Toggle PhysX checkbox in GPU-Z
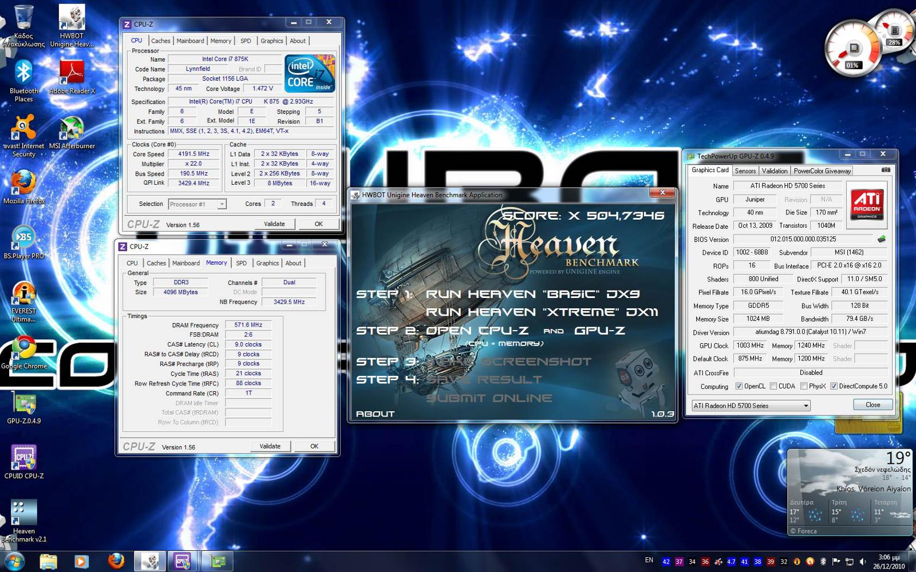The width and height of the screenshot is (916, 572). (x=804, y=386)
